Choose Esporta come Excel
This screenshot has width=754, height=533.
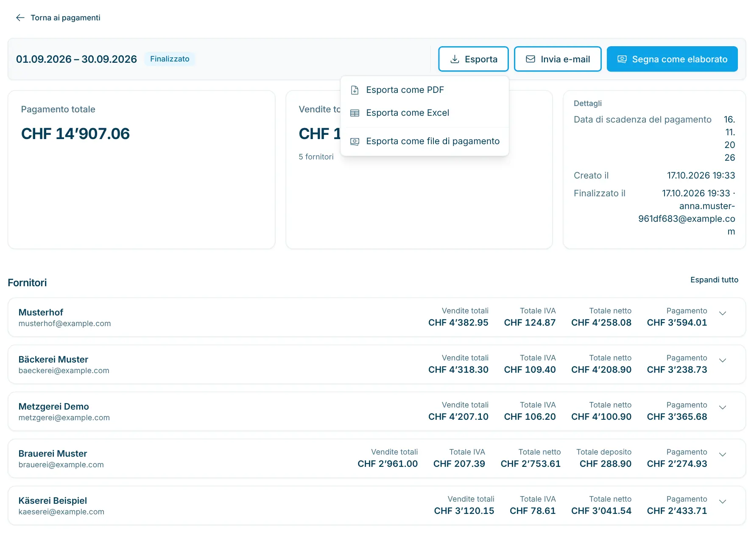424,113
